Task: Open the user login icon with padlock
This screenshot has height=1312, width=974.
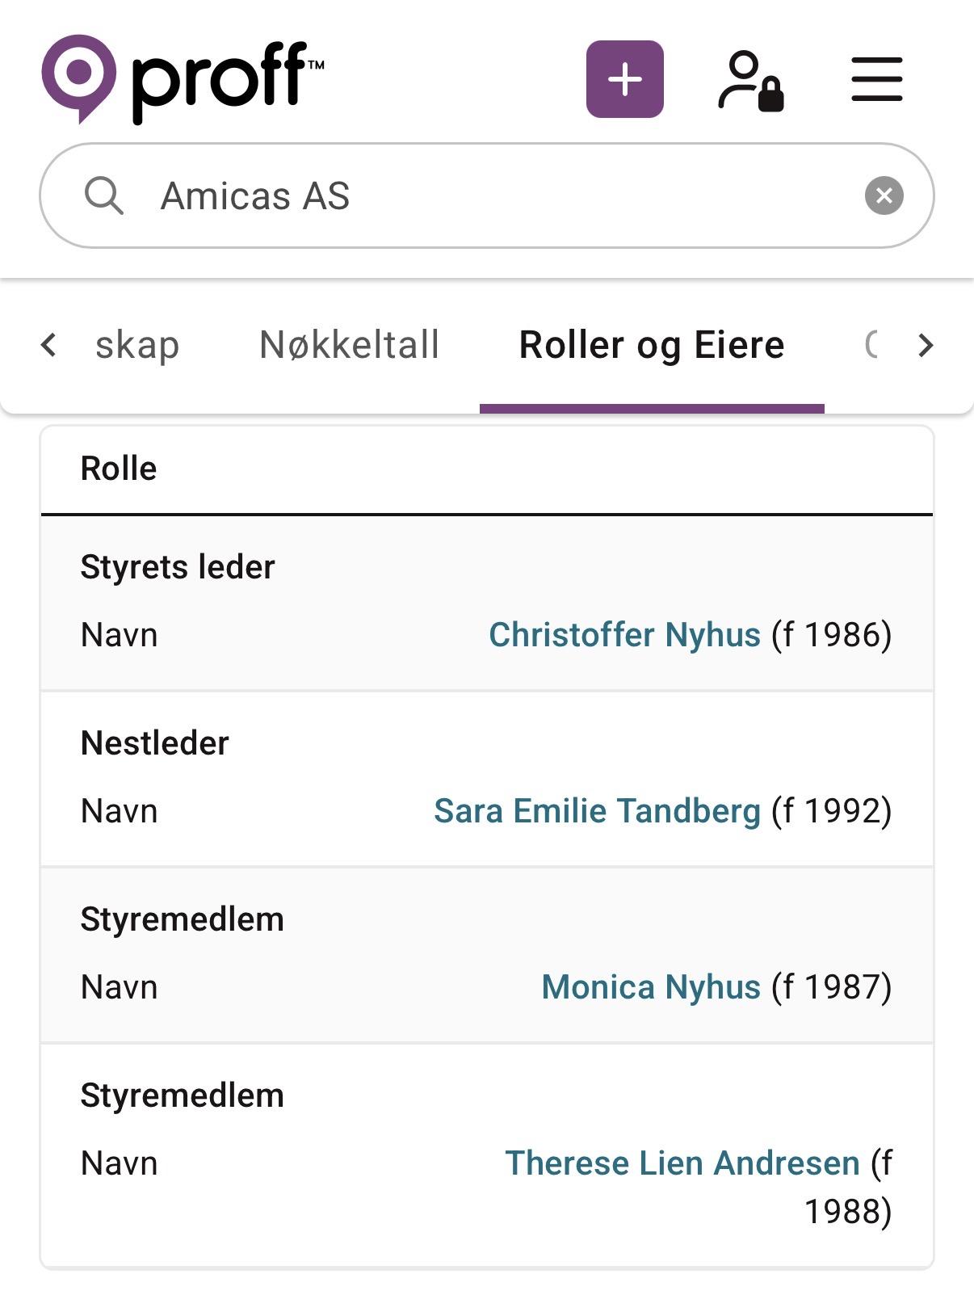Action: point(750,80)
